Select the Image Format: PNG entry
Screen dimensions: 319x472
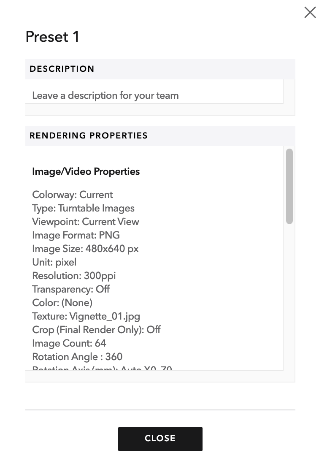click(76, 235)
